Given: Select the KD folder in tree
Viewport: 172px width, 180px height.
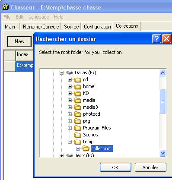Looking at the screenshot, I should (x=86, y=93).
